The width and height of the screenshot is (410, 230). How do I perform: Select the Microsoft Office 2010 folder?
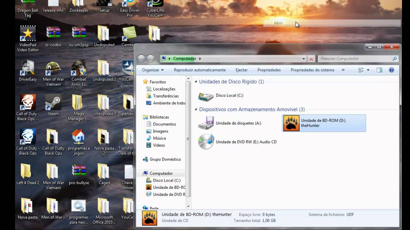(104, 211)
